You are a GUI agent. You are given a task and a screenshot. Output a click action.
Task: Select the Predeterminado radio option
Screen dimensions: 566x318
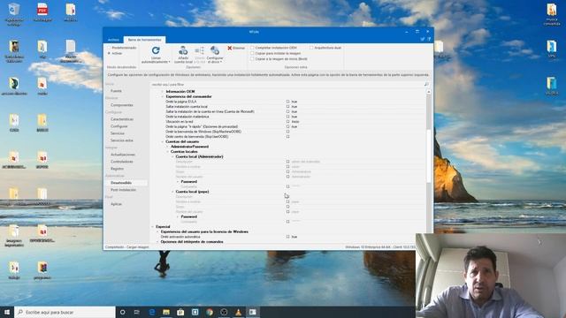(x=109, y=48)
